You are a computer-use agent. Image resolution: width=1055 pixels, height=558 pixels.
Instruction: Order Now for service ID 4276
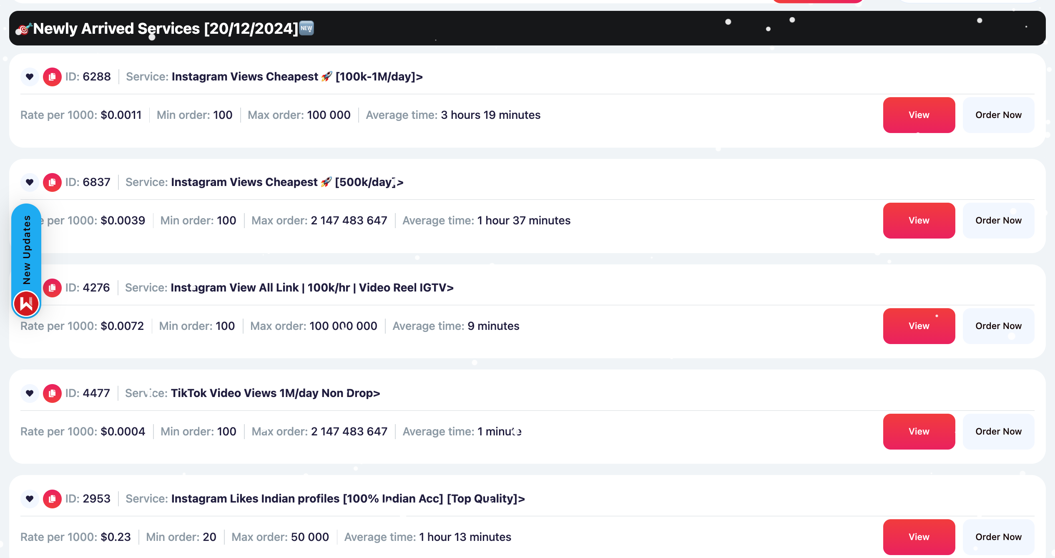(x=998, y=326)
